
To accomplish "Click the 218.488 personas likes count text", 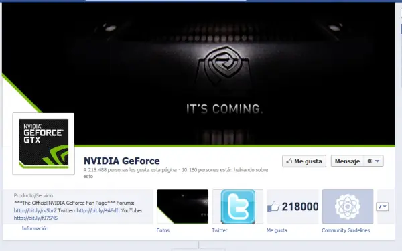I will click(x=130, y=170).
